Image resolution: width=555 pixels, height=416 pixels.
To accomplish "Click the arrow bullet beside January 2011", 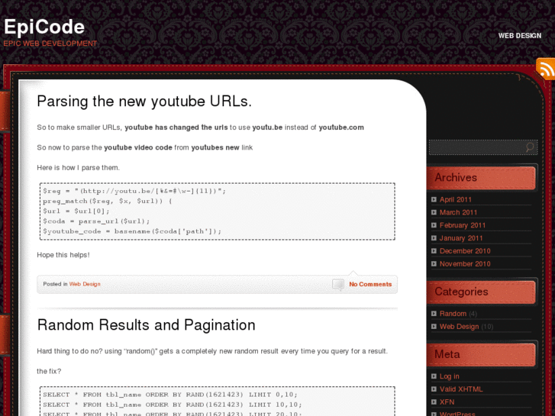I will (434, 238).
